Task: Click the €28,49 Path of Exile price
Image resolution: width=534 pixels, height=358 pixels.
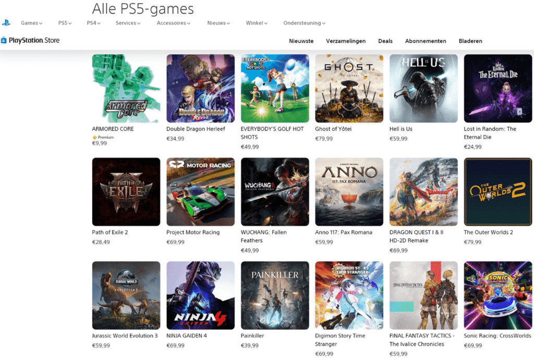Action: click(101, 242)
